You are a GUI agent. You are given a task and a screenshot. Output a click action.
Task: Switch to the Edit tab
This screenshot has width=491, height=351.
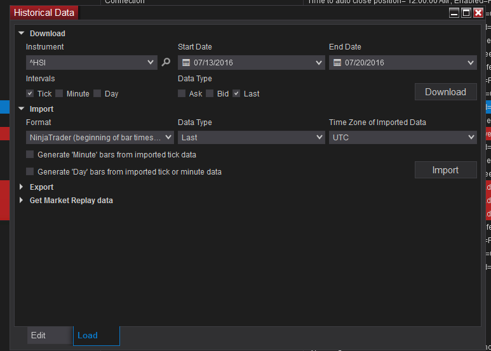[50, 335]
